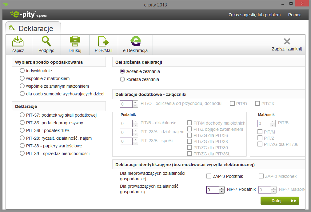Select indywidualnie taxation option
The height and width of the screenshot is (212, 311).
(22, 70)
